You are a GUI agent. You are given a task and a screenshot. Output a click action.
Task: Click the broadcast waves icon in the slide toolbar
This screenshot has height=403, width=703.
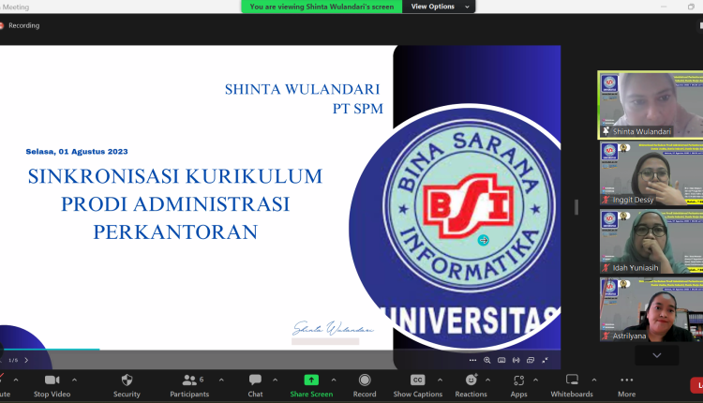point(516,360)
